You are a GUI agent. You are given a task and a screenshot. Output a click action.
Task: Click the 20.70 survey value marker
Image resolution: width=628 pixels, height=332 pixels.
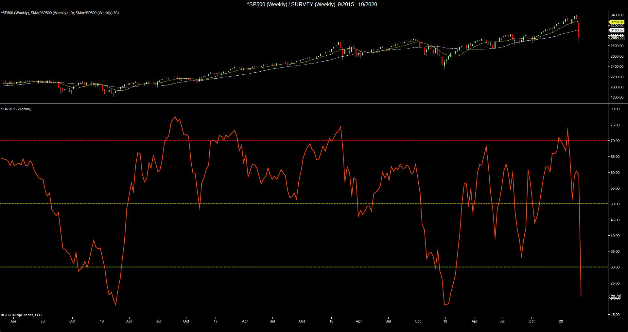click(x=615, y=296)
